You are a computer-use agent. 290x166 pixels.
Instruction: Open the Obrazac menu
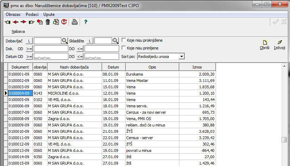coord(13,14)
